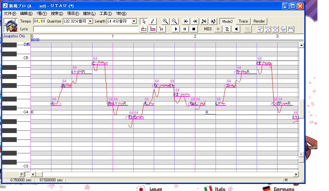329x191 pixels.
Task: Click the Lyric input box
Action: pos(86,29)
